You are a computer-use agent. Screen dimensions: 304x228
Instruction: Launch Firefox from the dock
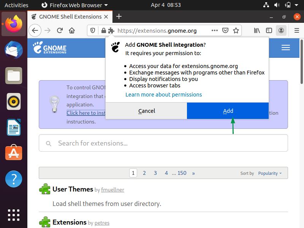(x=14, y=24)
